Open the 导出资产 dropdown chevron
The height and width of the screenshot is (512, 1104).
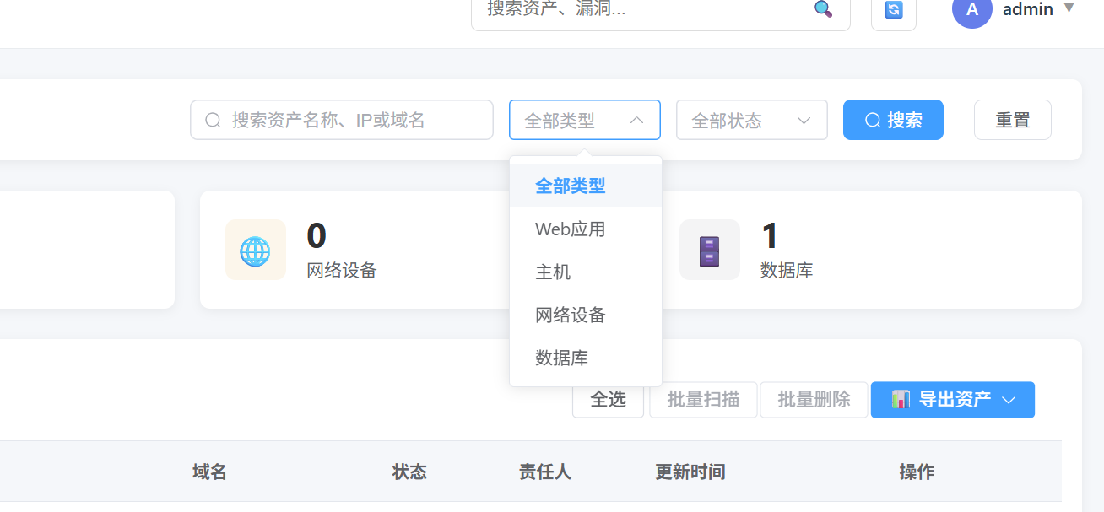click(1009, 400)
